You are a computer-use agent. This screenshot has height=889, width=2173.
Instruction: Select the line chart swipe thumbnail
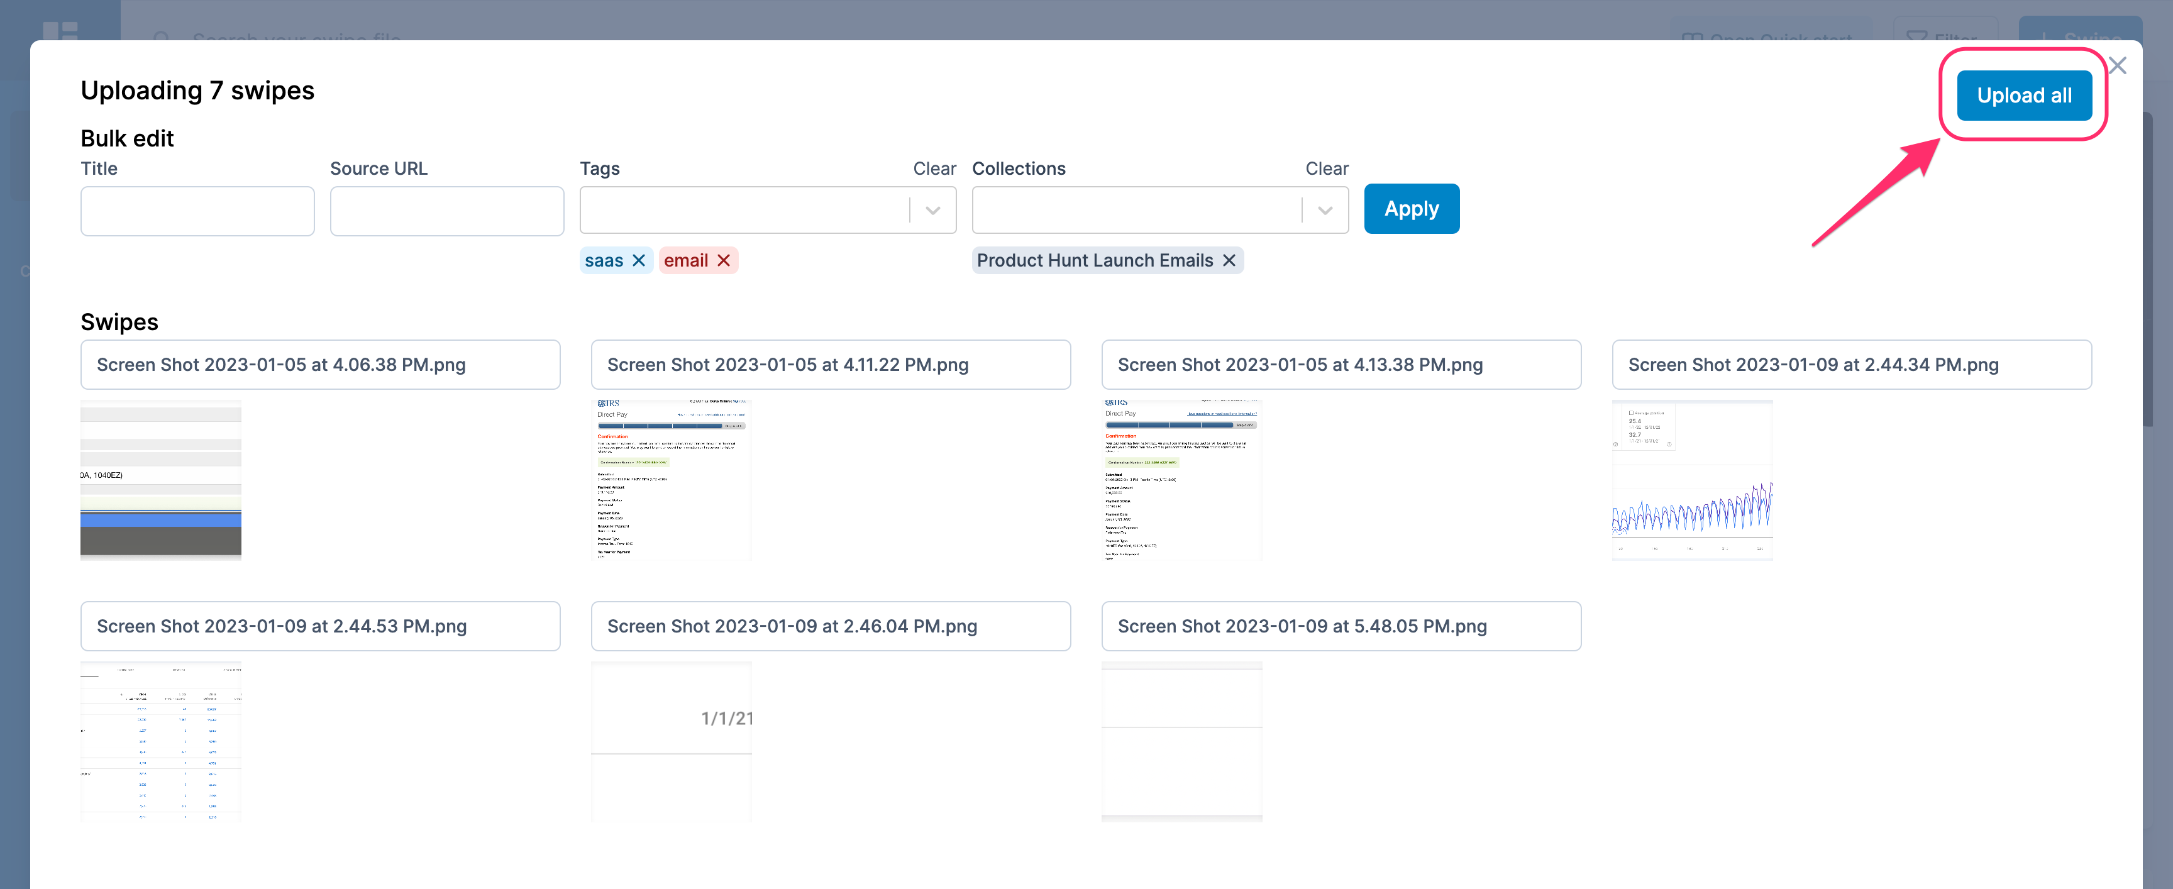point(1691,480)
